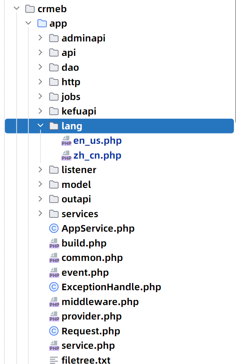Expand the kefuapi folder chevron
Screen dimensions: 236x364
tap(41, 111)
